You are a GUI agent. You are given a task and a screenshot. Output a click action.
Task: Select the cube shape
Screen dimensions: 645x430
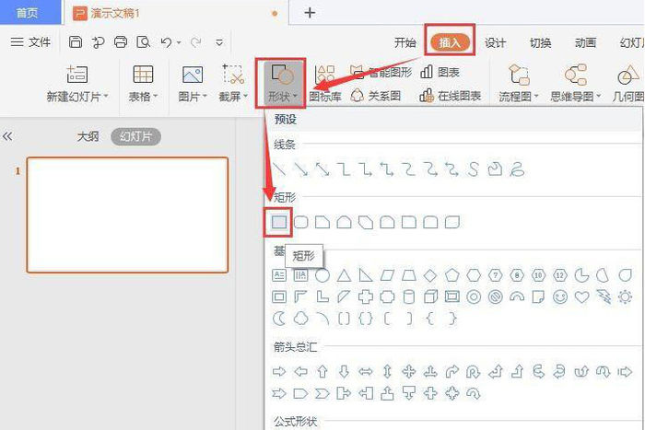(x=430, y=296)
